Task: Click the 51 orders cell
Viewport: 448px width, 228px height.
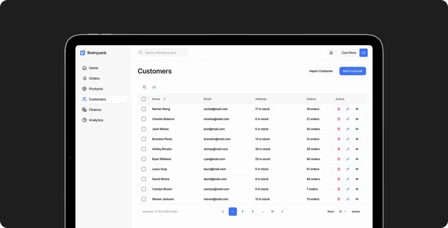Action: [x=313, y=169]
